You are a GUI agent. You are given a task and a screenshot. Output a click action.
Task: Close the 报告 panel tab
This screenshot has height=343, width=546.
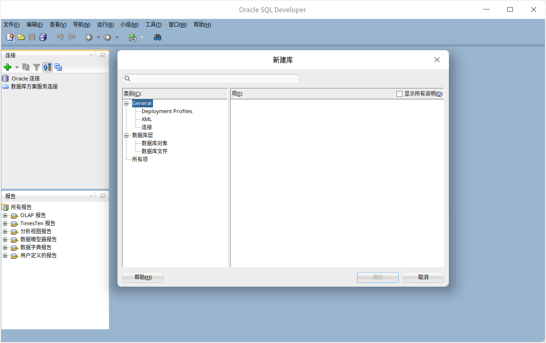pyautogui.click(x=91, y=196)
